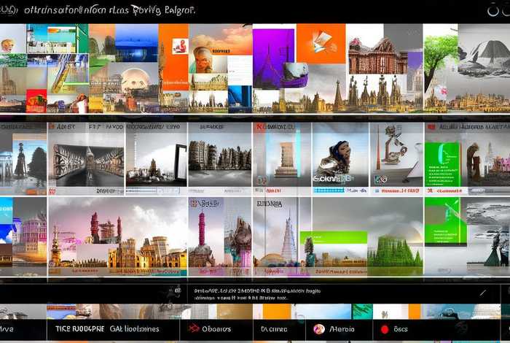Switch to the Herpia tab
Screen dimensions: 510x343
339,329
